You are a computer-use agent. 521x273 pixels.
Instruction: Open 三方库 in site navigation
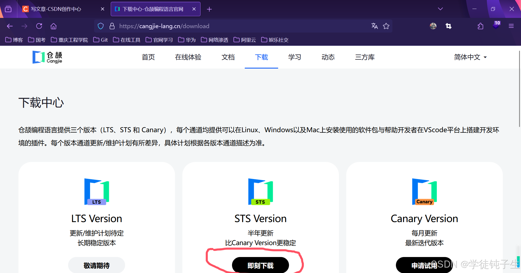tap(365, 57)
